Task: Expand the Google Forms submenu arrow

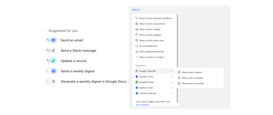Action: pyautogui.click(x=172, y=77)
